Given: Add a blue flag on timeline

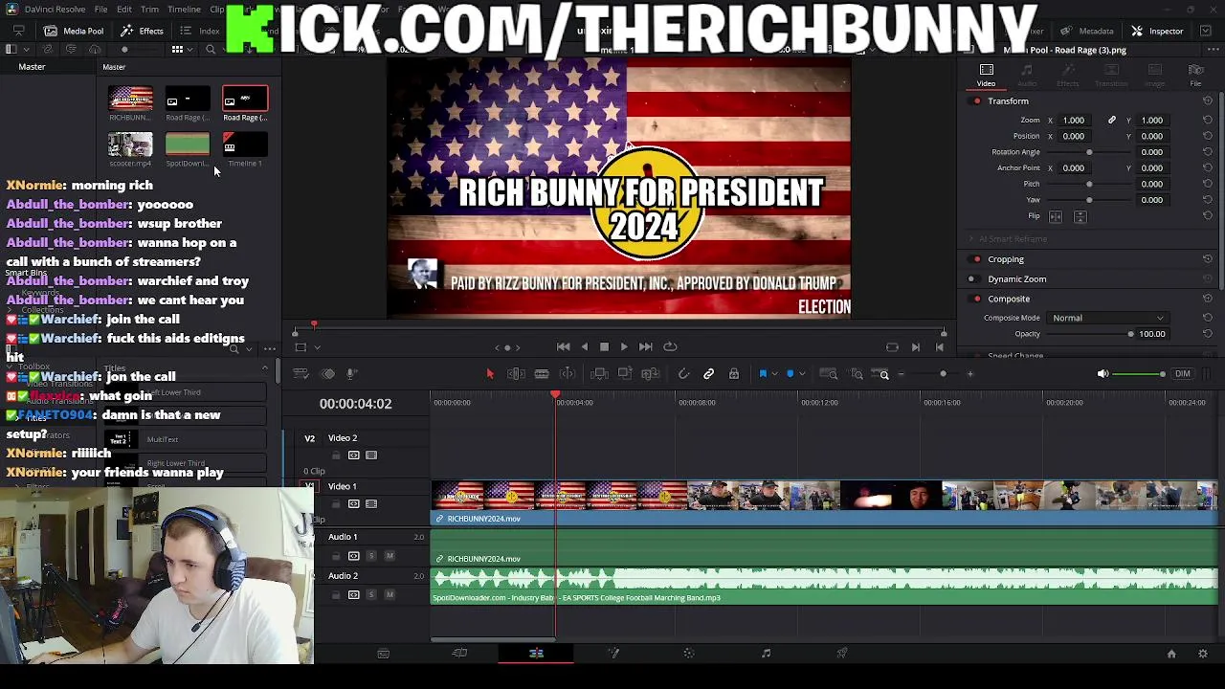Looking at the screenshot, I should [763, 374].
